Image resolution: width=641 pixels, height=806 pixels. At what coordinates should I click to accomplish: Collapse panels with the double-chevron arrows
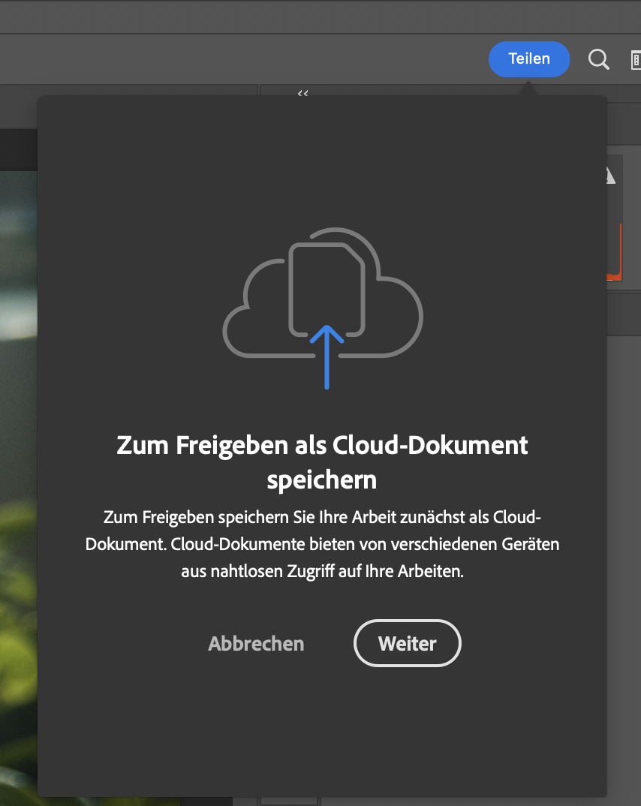(302, 93)
